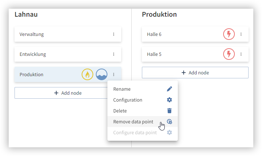This screenshot has height=156, width=262.
Task: Click the remove data point icon
Action: [169, 122]
